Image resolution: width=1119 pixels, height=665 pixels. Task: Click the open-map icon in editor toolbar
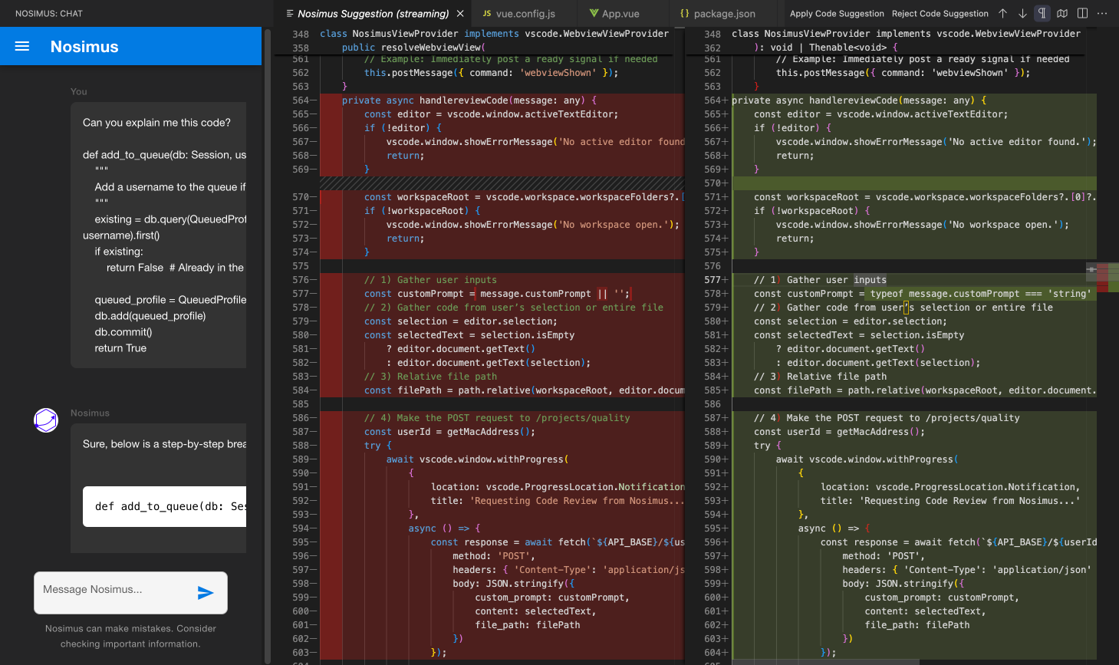[1062, 13]
